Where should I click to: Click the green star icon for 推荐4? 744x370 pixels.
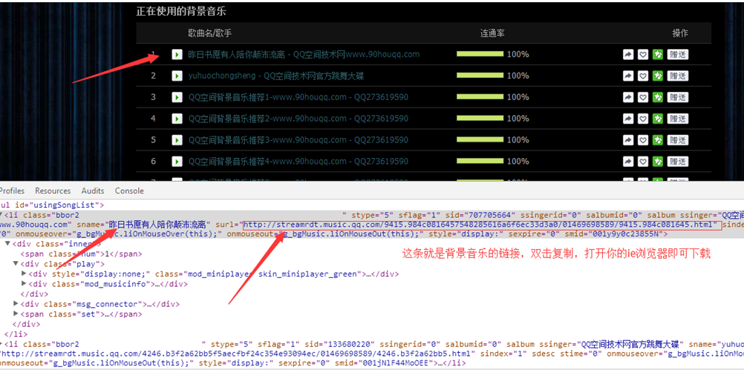pyautogui.click(x=657, y=162)
